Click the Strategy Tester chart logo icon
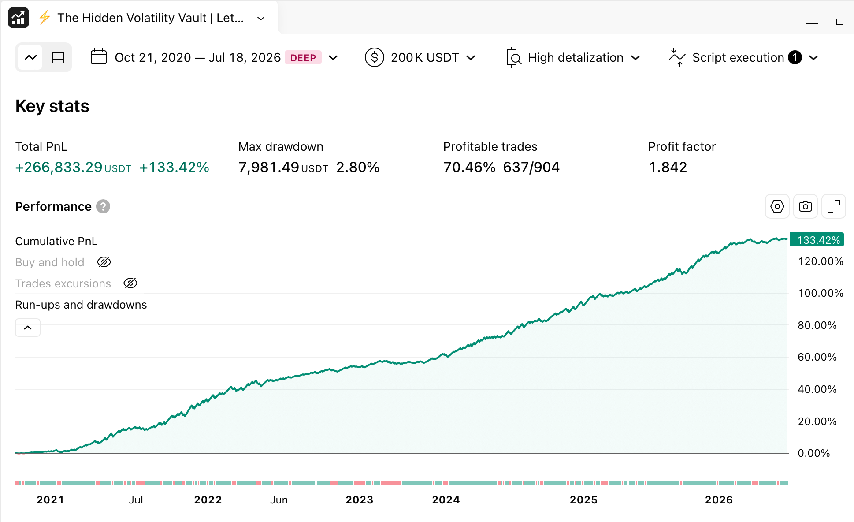The image size is (854, 522). [x=19, y=18]
